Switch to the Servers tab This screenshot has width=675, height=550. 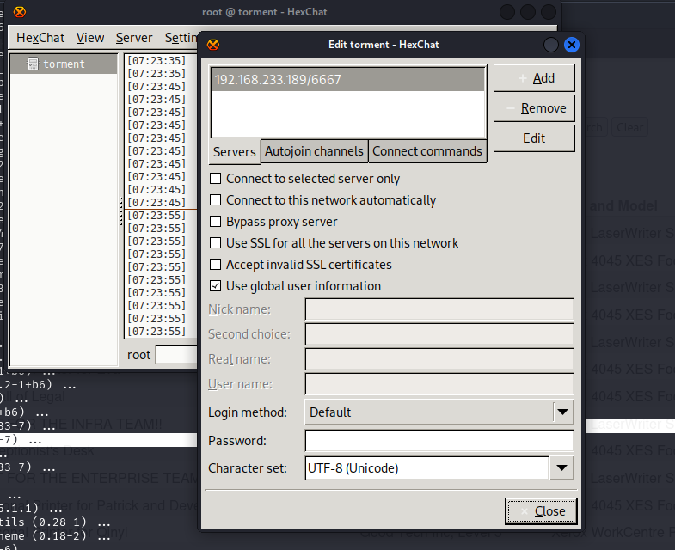[235, 151]
